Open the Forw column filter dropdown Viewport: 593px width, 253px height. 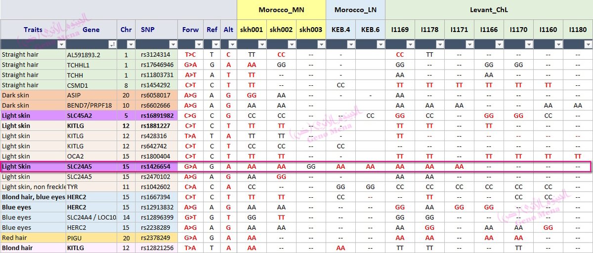click(198, 44)
